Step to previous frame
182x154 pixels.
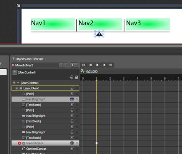coord(90,65)
